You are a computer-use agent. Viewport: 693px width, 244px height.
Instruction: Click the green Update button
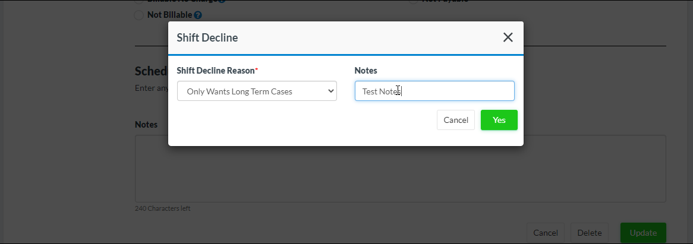tap(642, 233)
